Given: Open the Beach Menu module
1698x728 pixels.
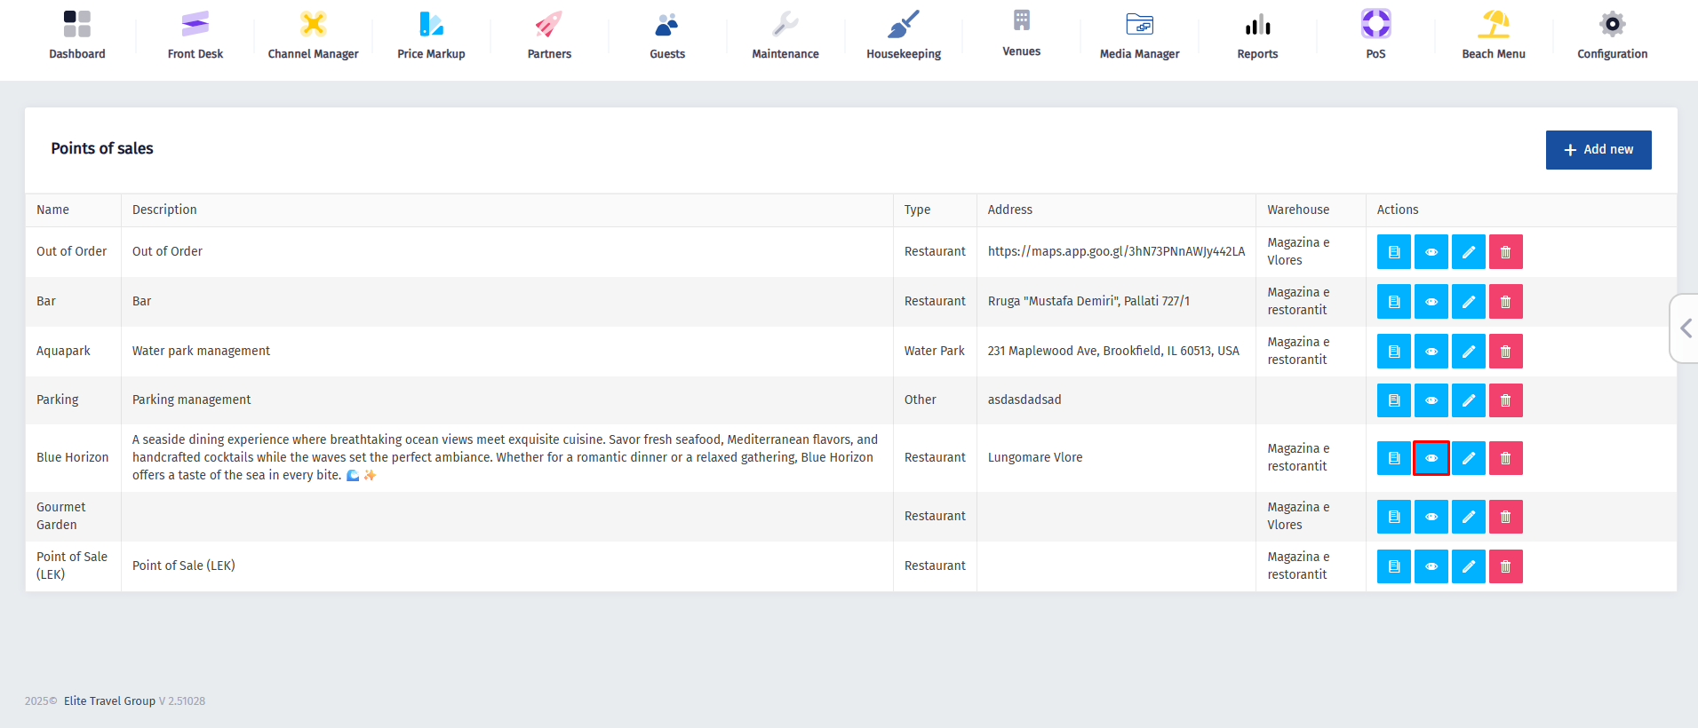Looking at the screenshot, I should [x=1493, y=36].
